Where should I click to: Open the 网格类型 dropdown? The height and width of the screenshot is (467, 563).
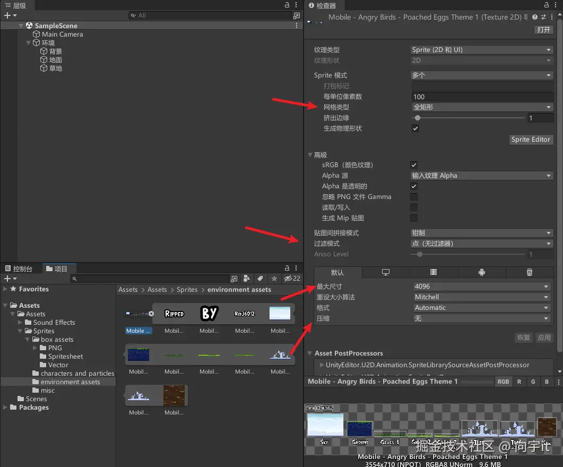coord(482,107)
